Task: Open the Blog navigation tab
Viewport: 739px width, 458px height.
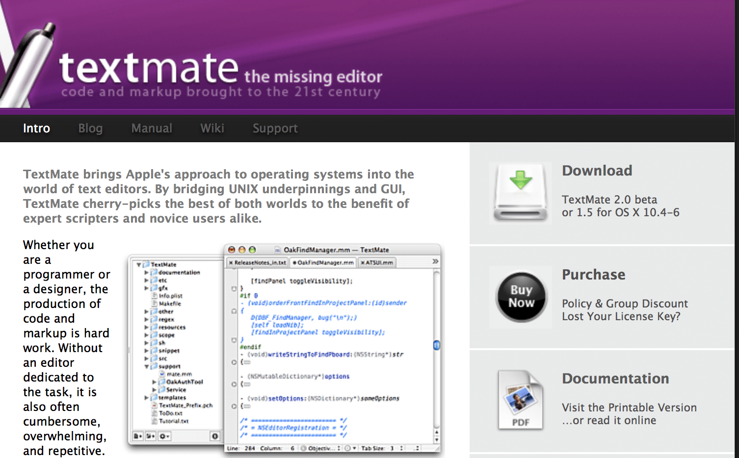Action: (x=90, y=128)
